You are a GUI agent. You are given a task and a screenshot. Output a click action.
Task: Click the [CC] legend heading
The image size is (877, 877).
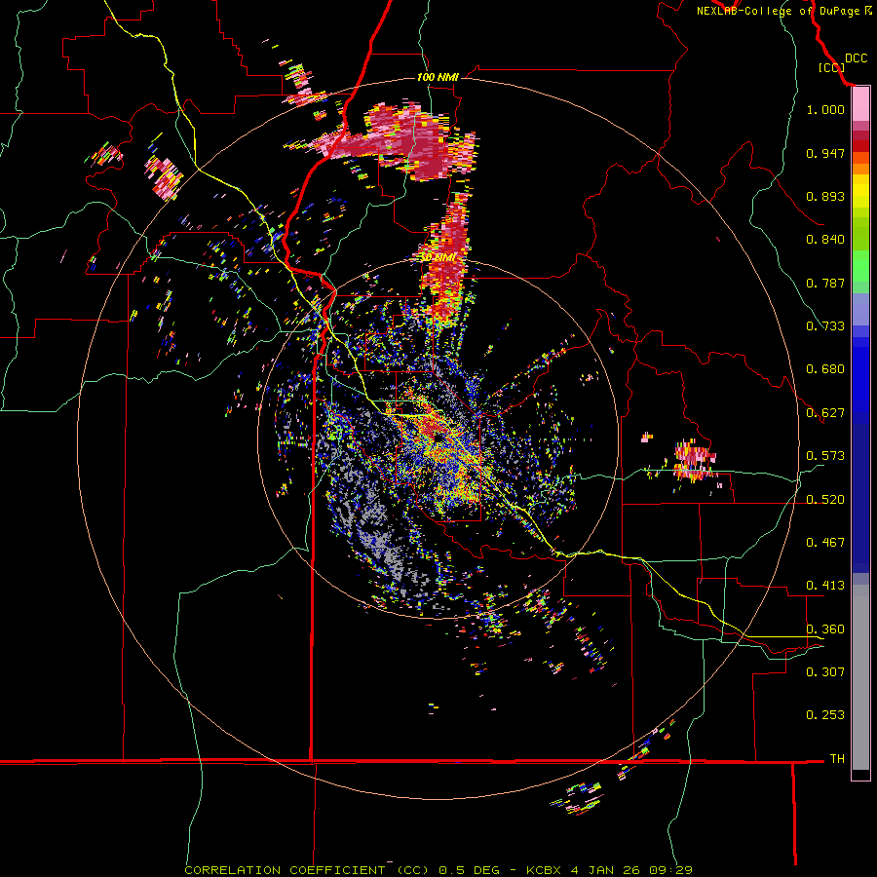coord(831,67)
